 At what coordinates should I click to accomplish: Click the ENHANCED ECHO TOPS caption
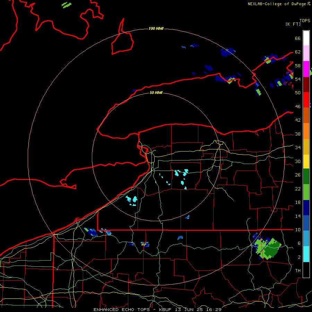tap(122, 310)
